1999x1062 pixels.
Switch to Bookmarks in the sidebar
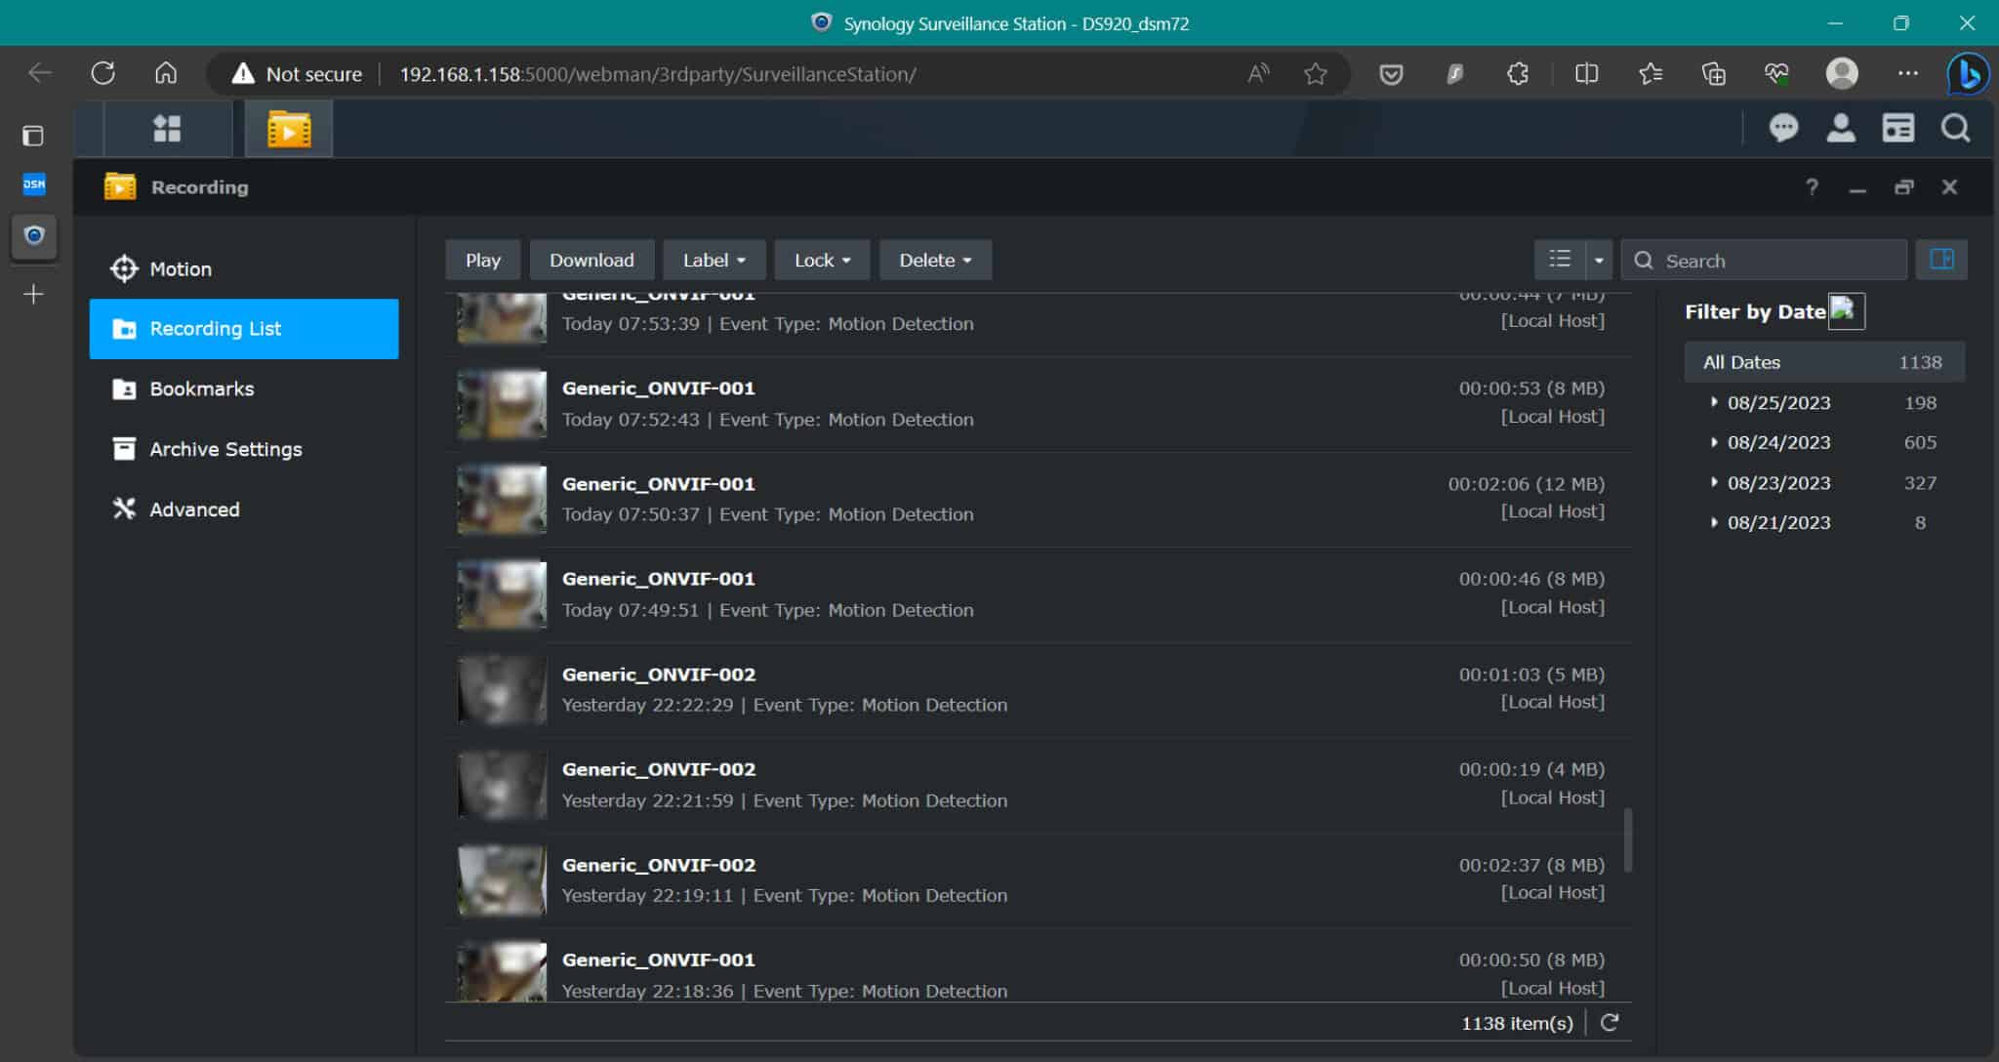coord(201,388)
